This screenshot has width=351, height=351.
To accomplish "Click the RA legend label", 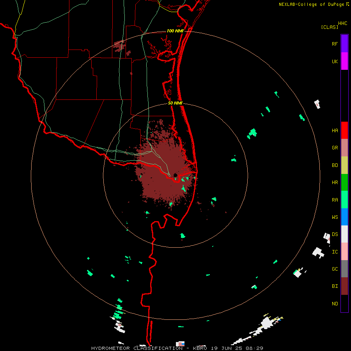I will click(335, 200).
